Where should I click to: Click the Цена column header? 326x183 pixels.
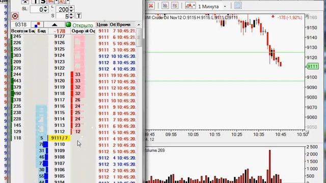coord(102,25)
